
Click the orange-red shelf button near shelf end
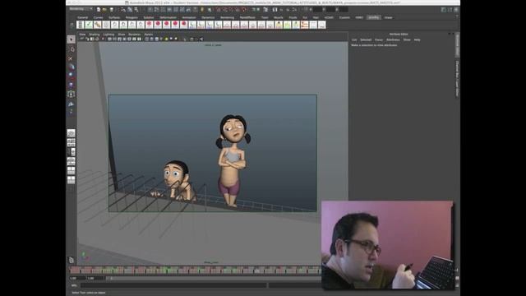(x=305, y=25)
